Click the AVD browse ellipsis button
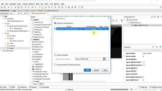This screenshot has width=162, height=91. [x=107, y=59]
